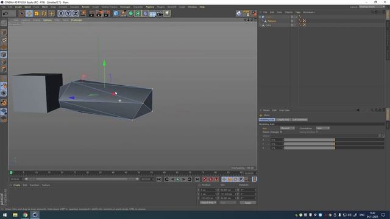Viewport: 390px width, 219px height.
Task: Click the Apply button in Coordinates
Action: point(248,203)
